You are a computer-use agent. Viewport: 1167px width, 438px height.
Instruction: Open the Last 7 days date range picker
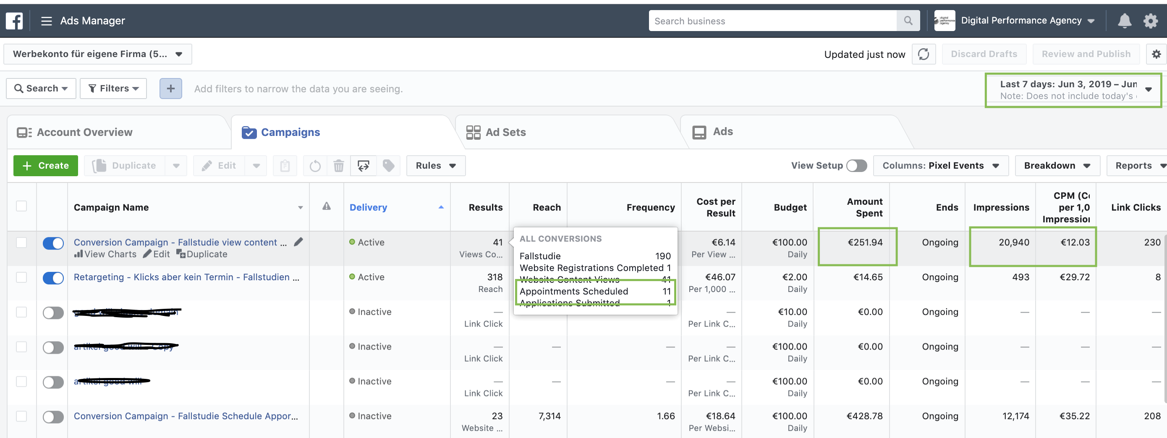pyautogui.click(x=1073, y=90)
